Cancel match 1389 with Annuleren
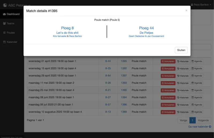214x138 pixels. (x=168, y=112)
